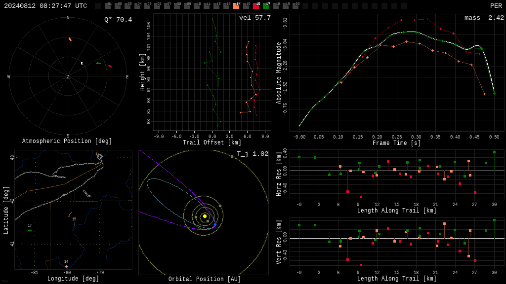
Task: Click the vel 57.7 readout
Action: pyautogui.click(x=255, y=18)
